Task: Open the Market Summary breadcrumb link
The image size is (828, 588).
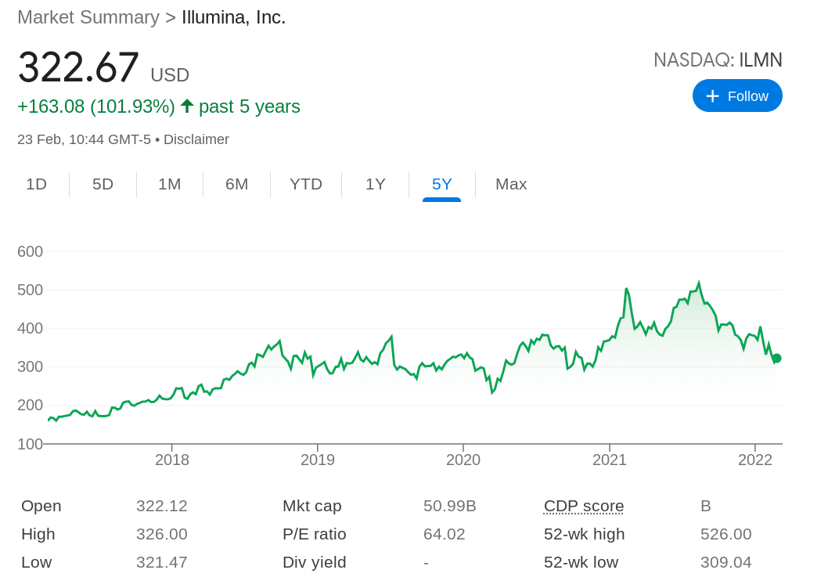Action: click(88, 17)
